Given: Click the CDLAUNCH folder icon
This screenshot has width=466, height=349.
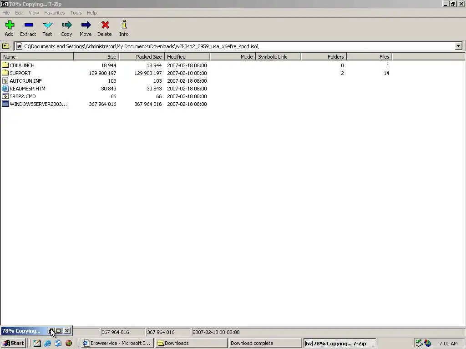Looking at the screenshot, I should pyautogui.click(x=5, y=65).
